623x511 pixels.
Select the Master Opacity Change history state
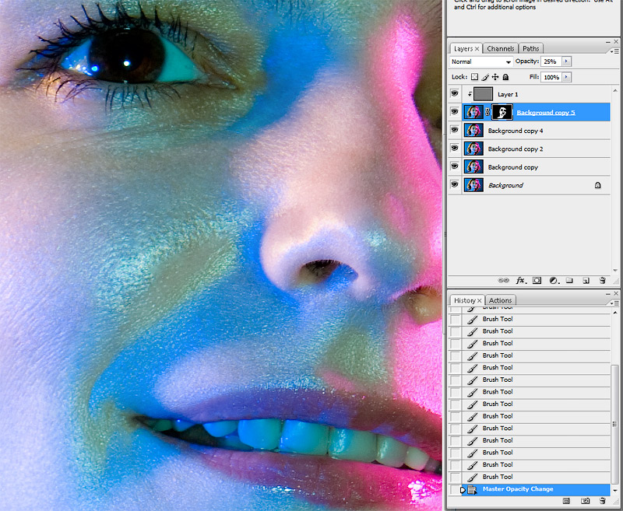[x=536, y=489]
